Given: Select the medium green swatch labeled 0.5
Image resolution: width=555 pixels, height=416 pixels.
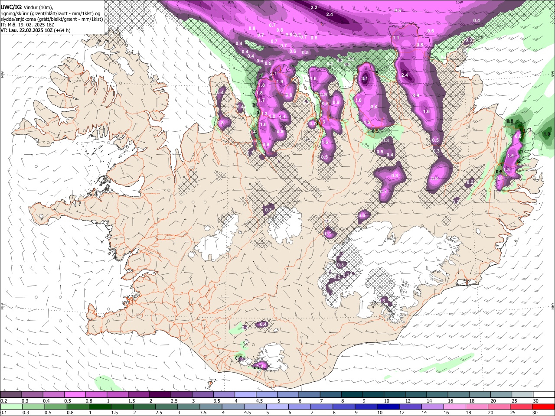Looking at the screenshot, I should click(x=55, y=406).
